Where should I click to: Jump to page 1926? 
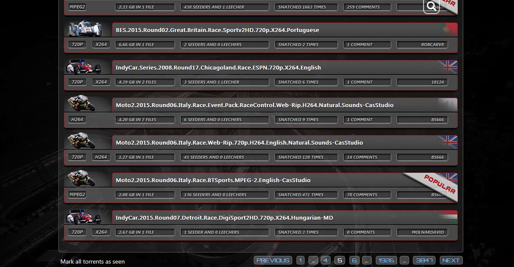pyautogui.click(x=386, y=260)
